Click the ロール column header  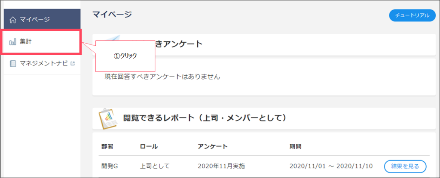click(149, 146)
